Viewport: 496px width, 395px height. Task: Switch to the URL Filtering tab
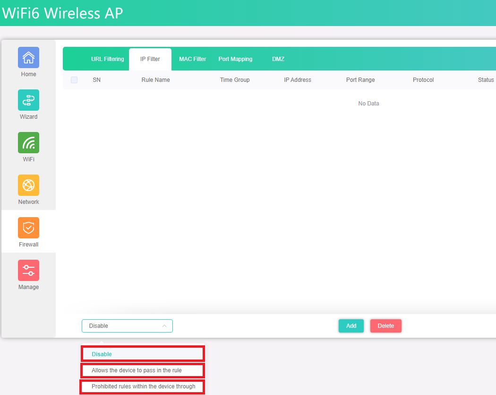click(107, 59)
